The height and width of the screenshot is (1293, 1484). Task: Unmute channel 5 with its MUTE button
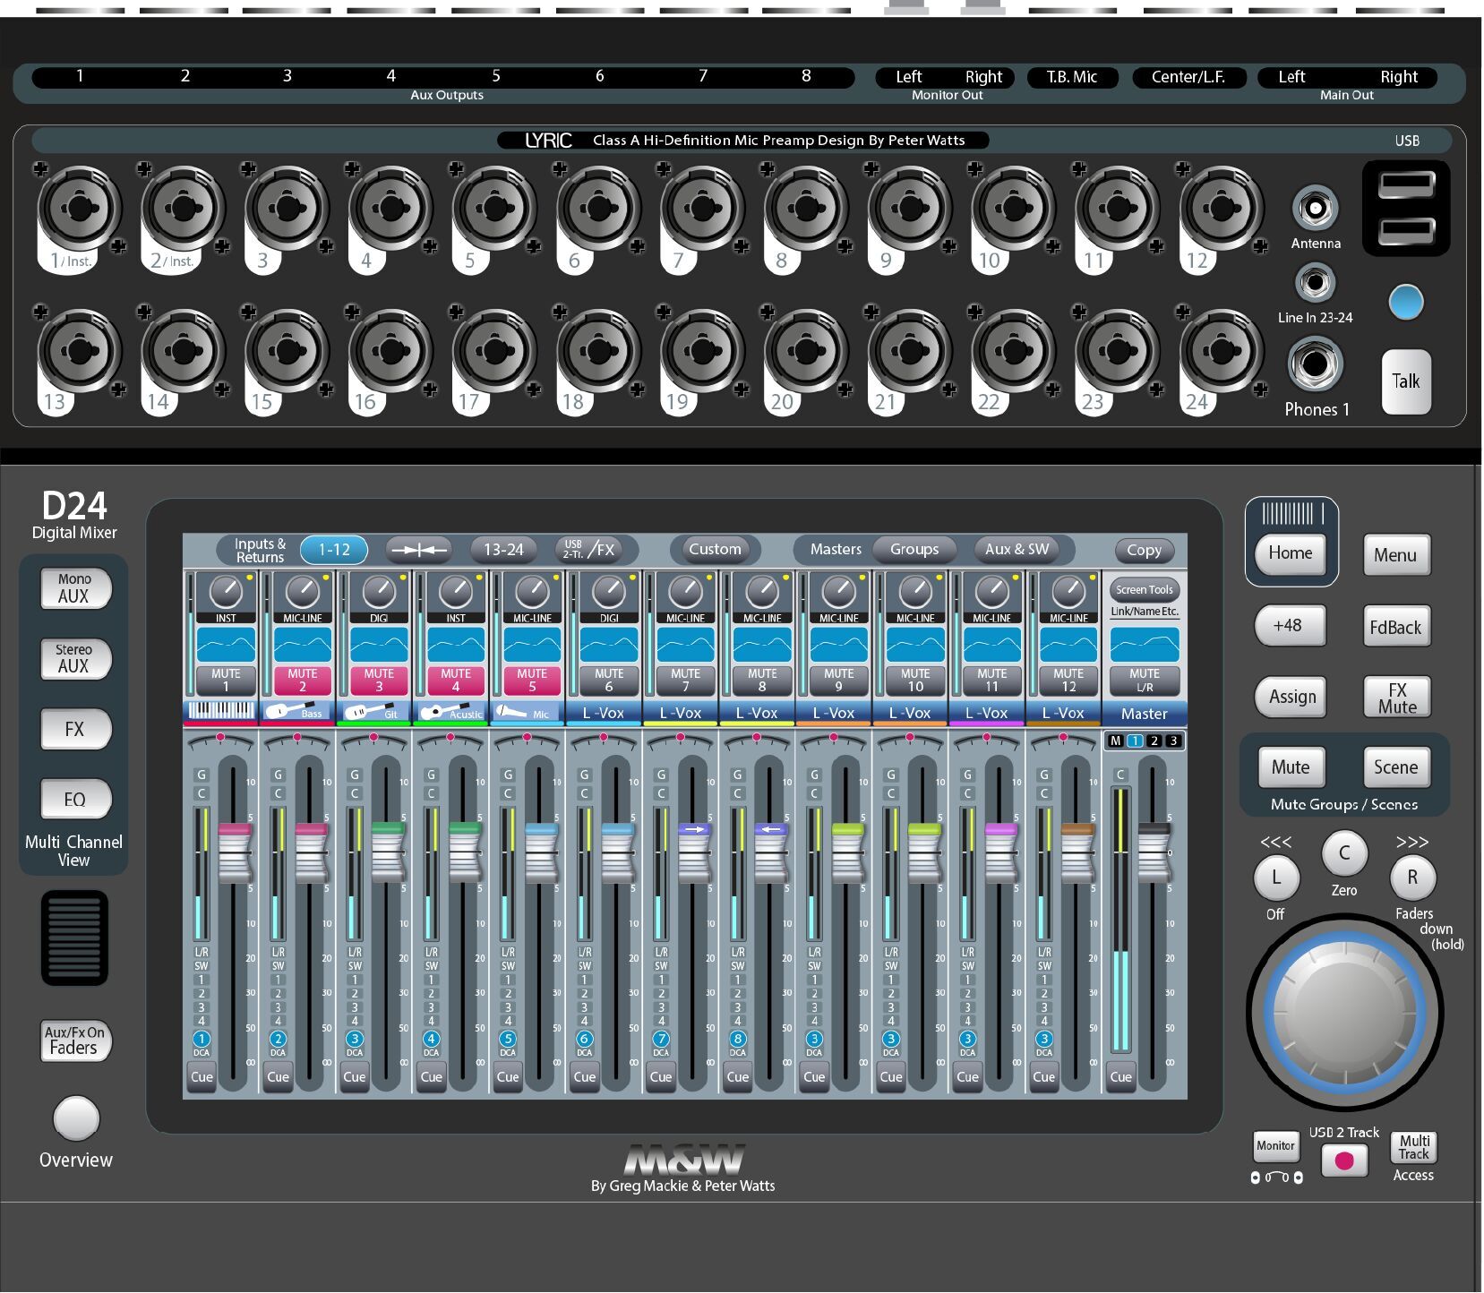tap(532, 681)
